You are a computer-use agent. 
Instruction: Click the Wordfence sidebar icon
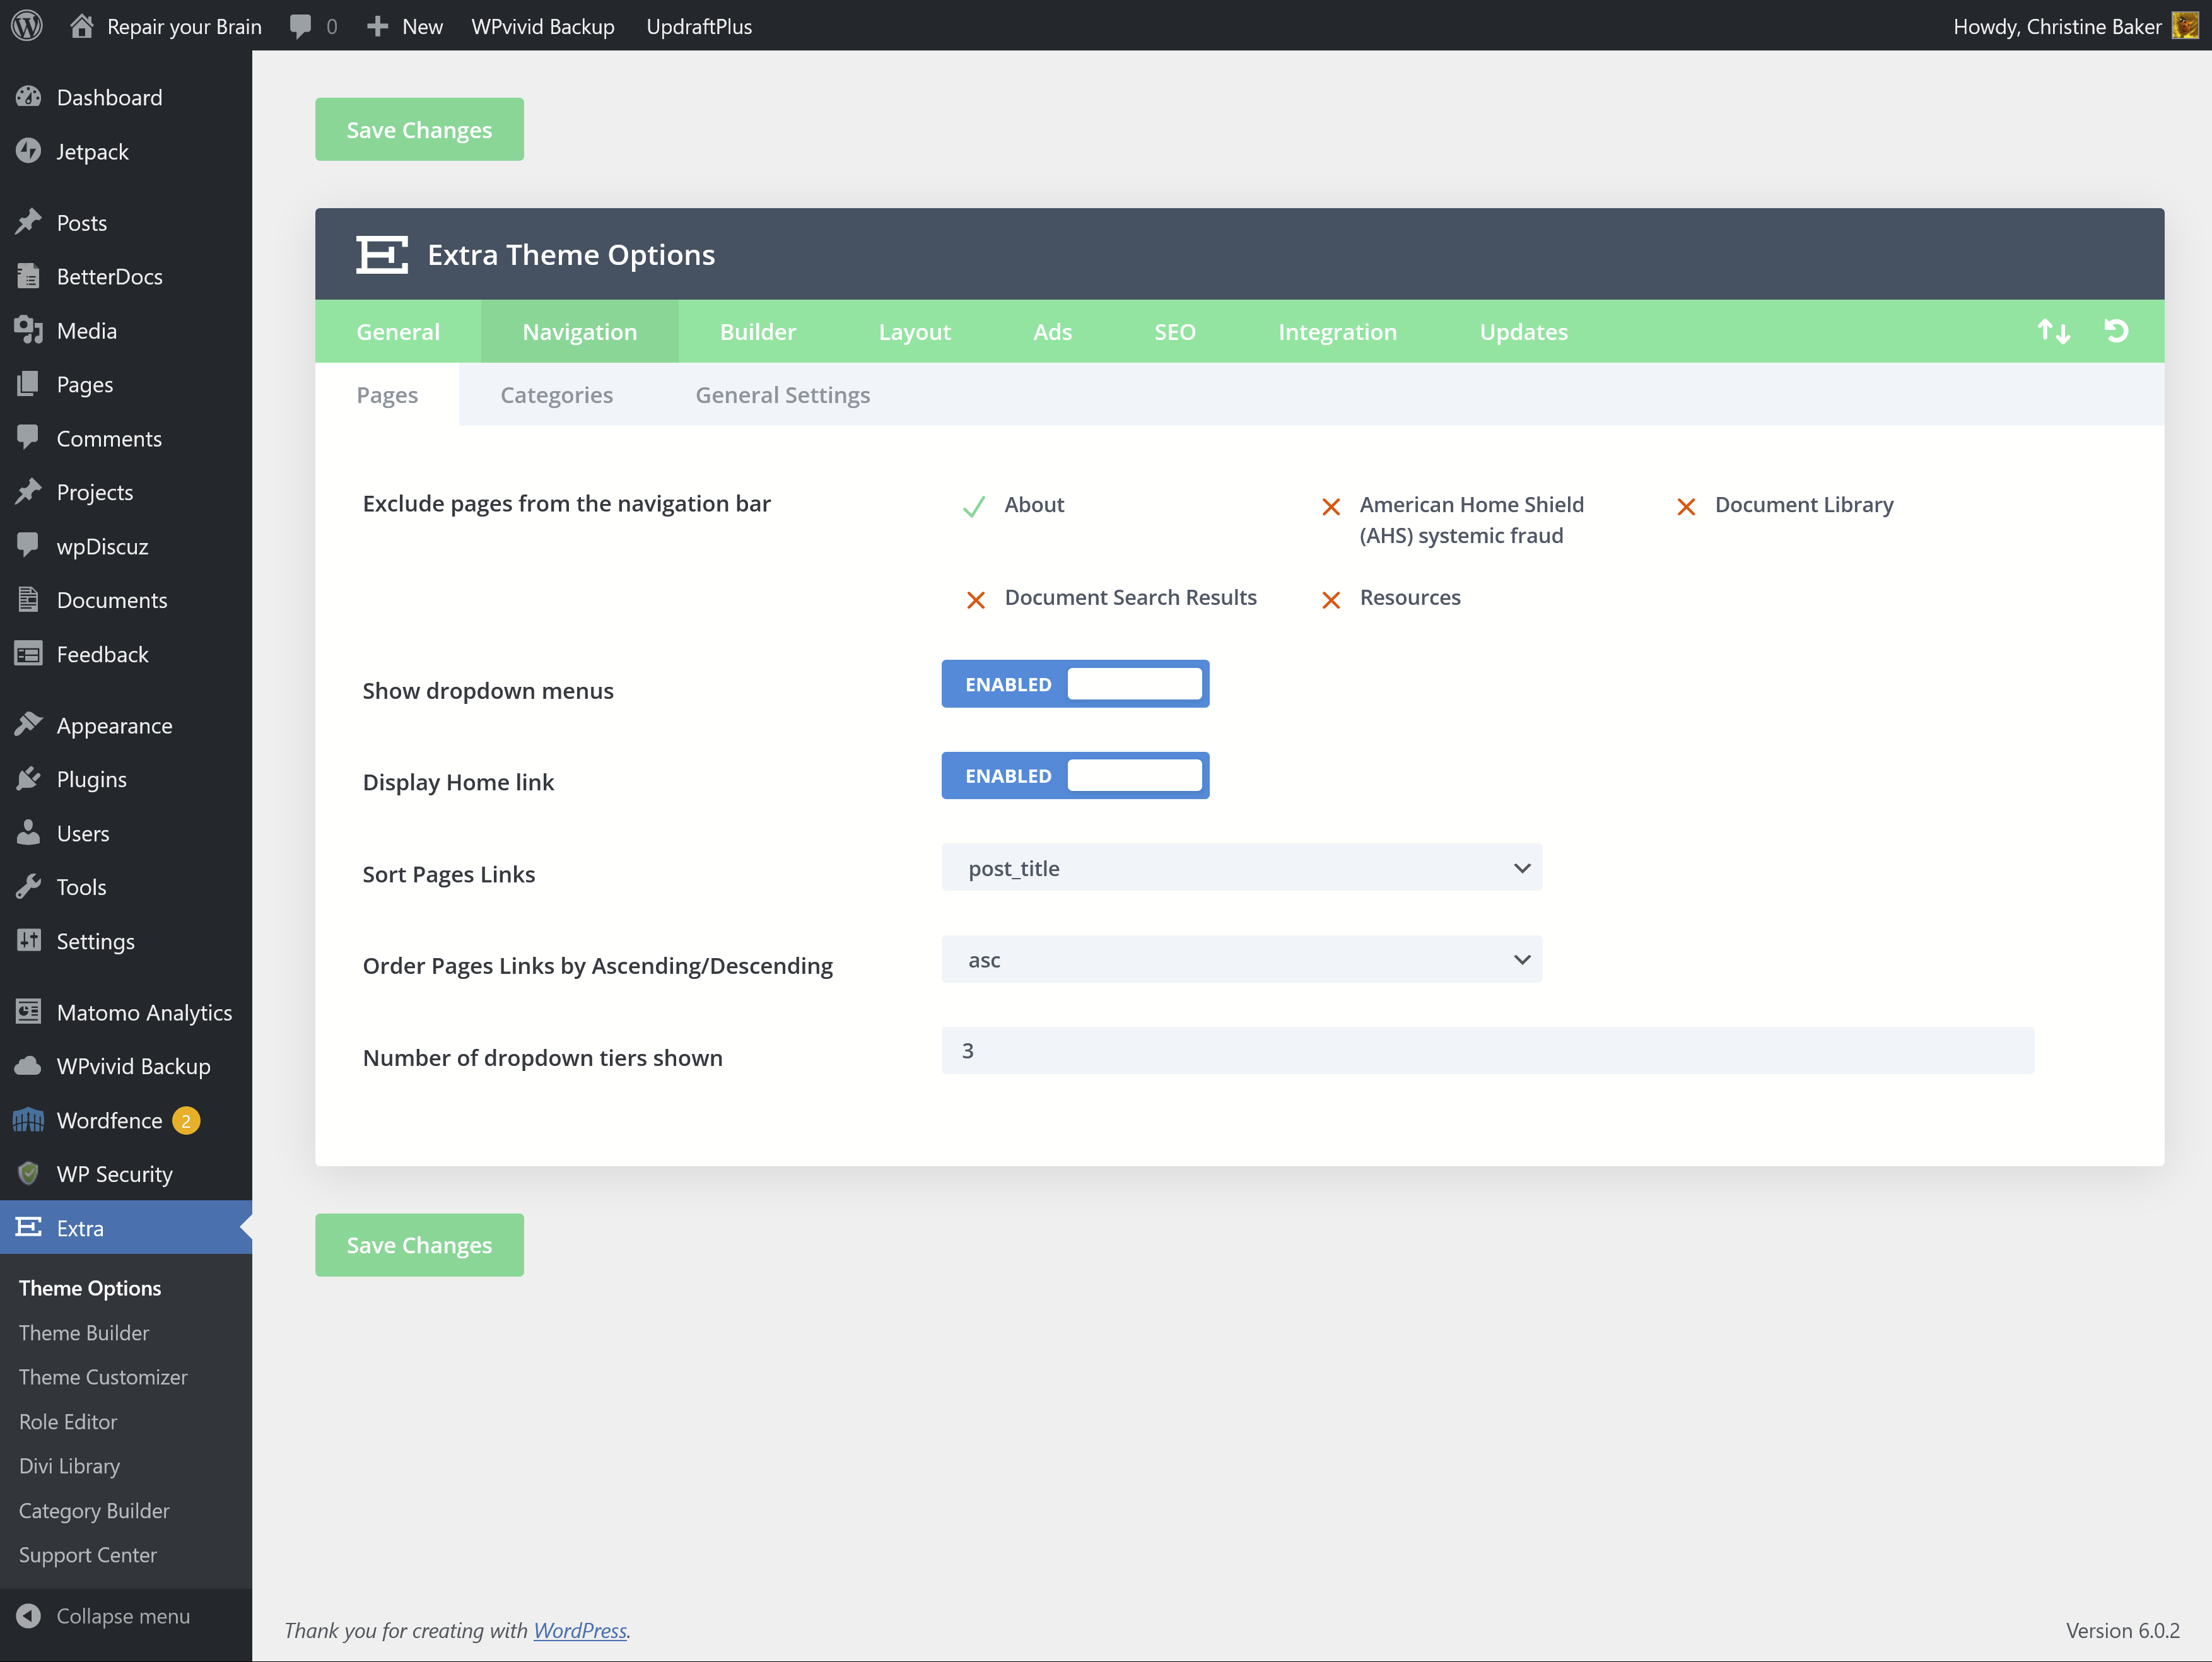[28, 1120]
